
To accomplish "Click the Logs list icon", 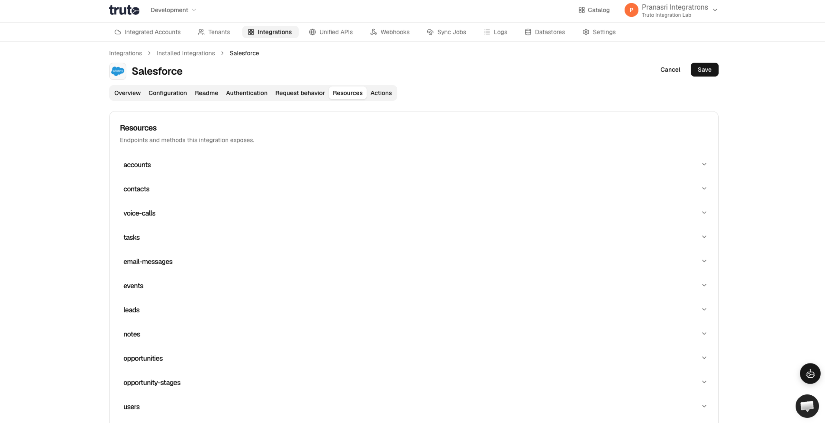I will pyautogui.click(x=487, y=32).
